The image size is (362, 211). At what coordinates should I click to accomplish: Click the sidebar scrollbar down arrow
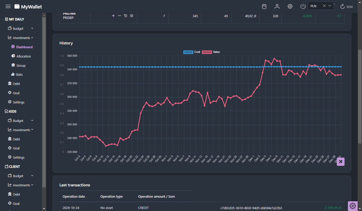tap(44, 208)
